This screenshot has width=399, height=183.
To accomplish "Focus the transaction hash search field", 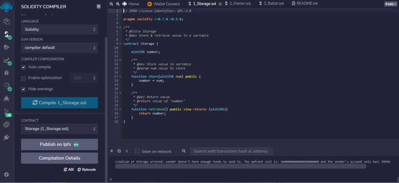I will (231, 151).
